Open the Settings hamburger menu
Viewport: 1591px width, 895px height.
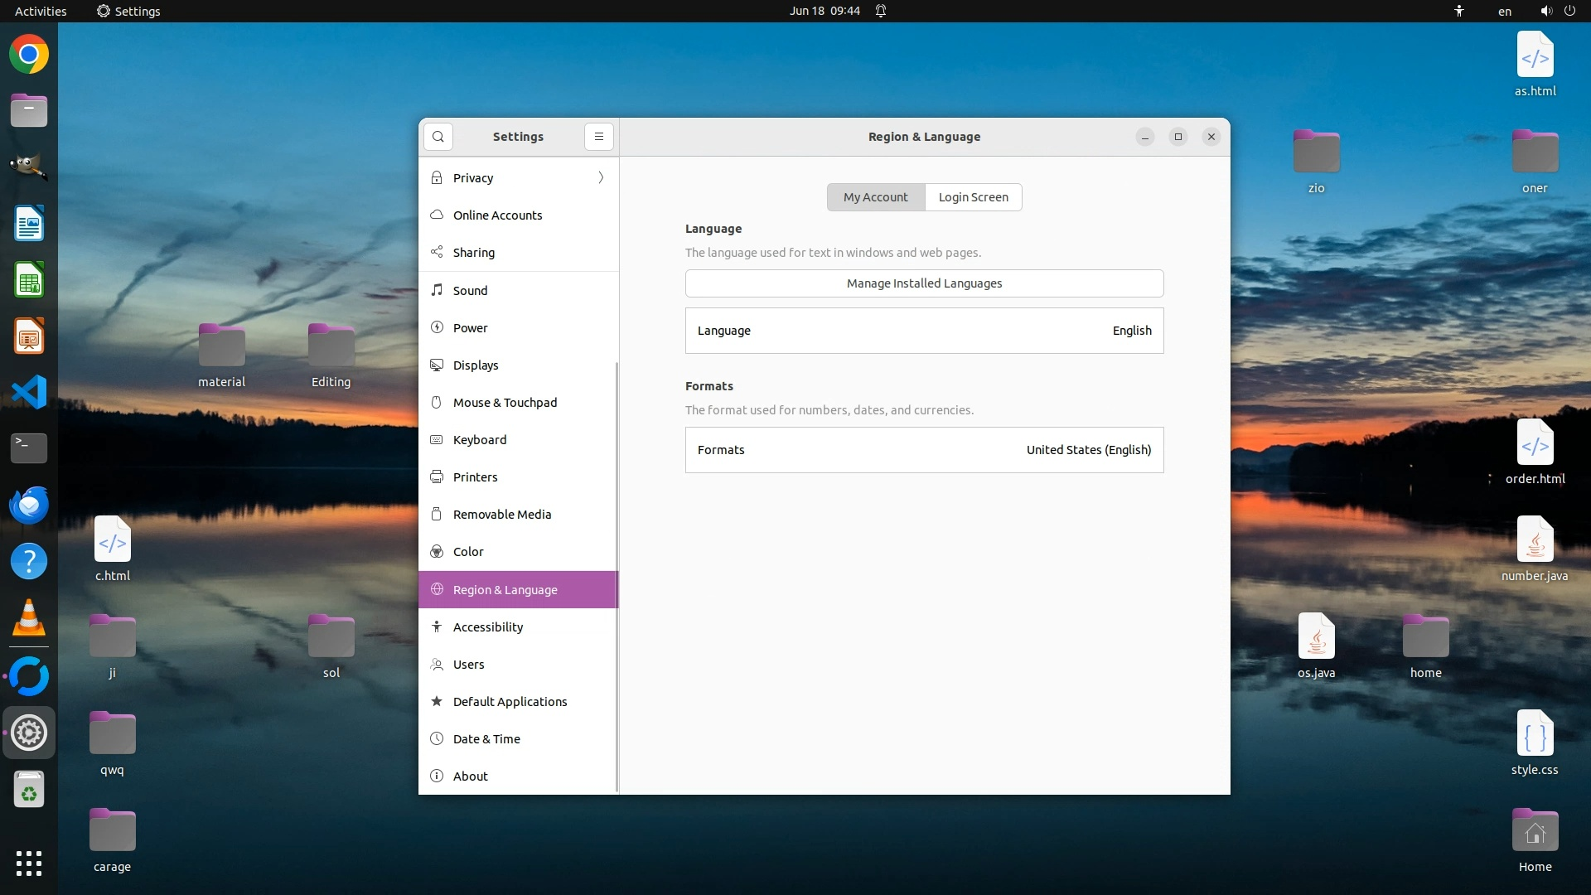(x=598, y=137)
